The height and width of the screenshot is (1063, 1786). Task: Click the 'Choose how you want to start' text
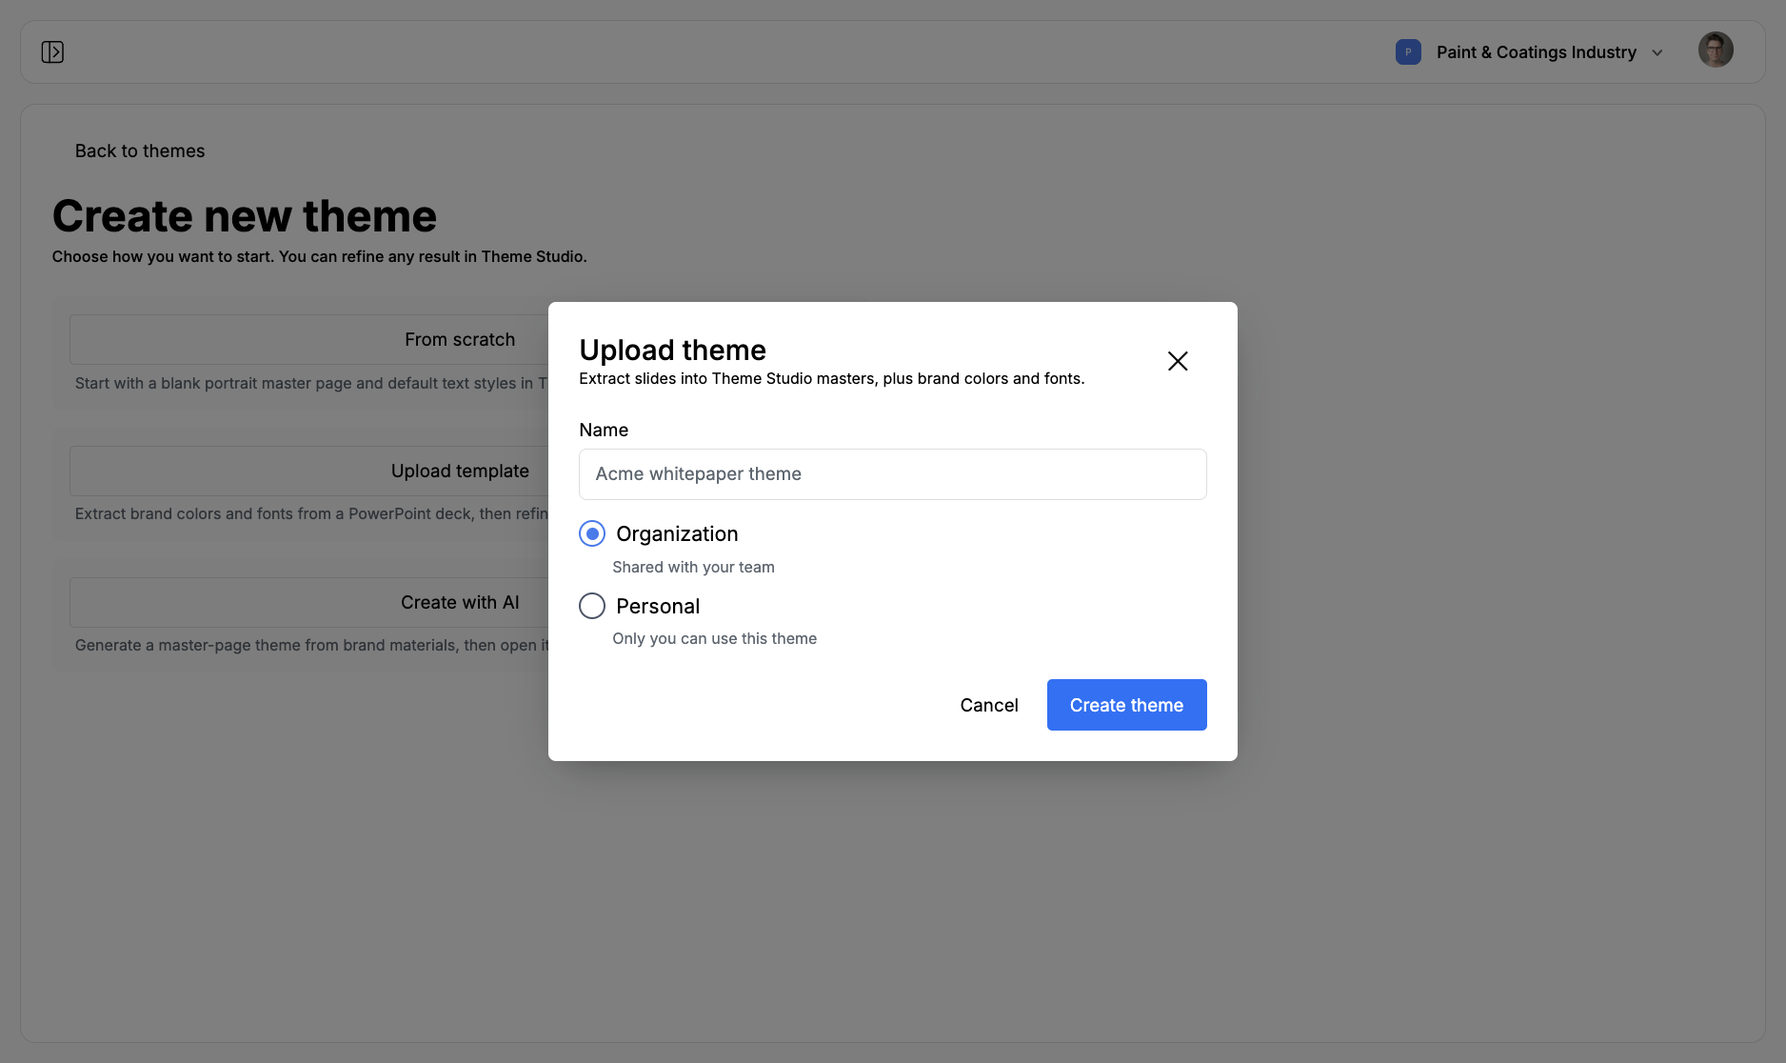pos(320,256)
